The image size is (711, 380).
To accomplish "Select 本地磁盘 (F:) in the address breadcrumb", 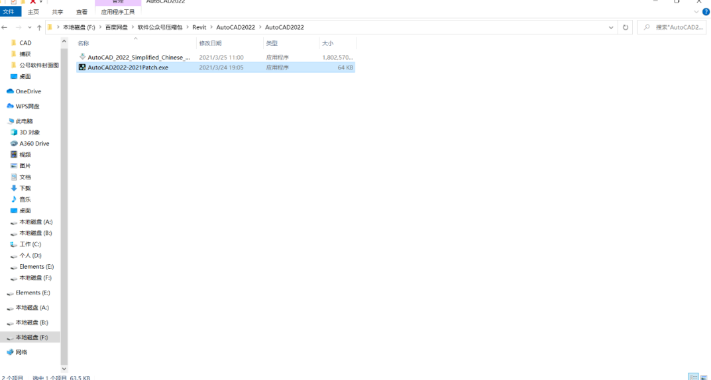I will click(x=79, y=27).
